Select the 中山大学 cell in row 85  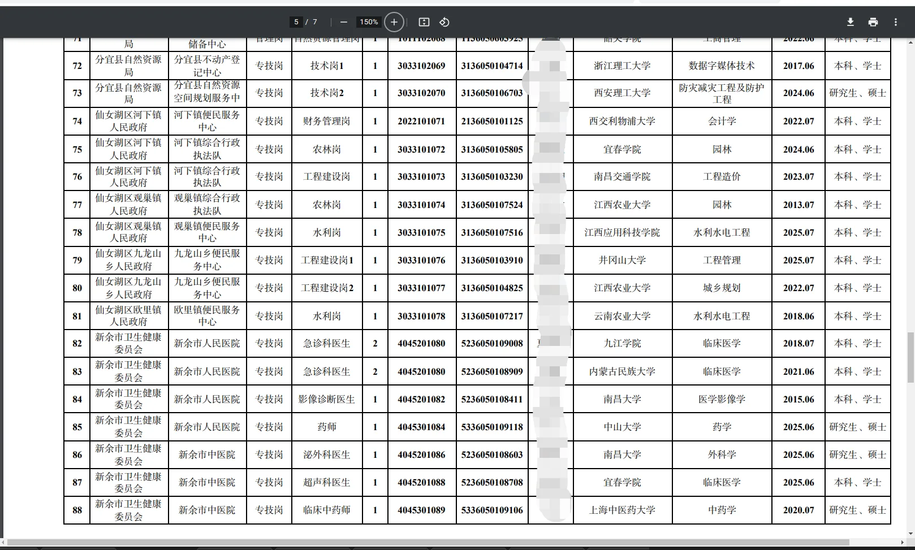coord(621,427)
